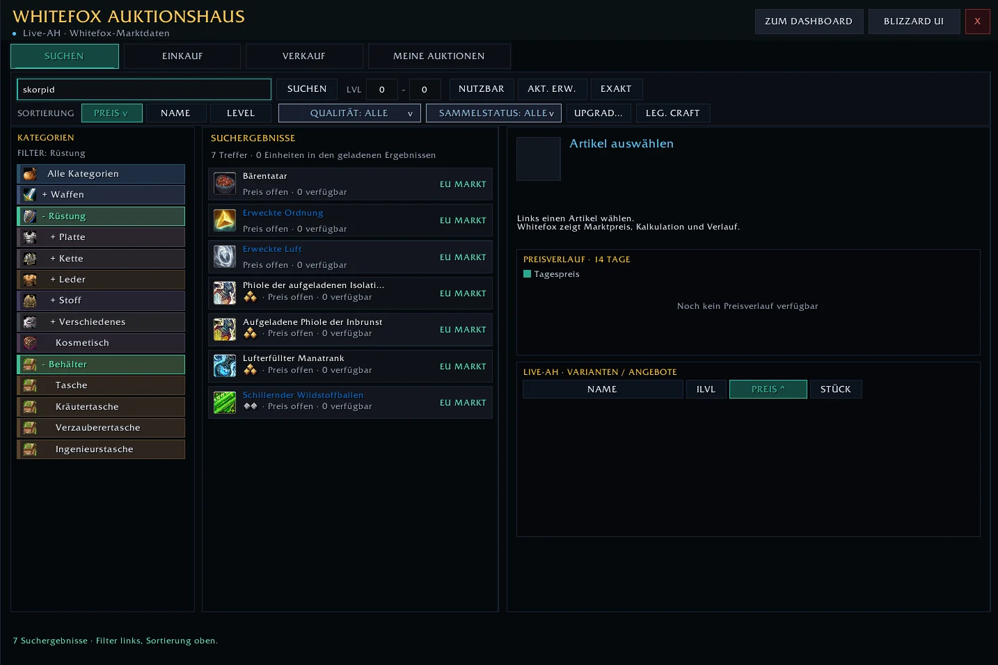The height and width of the screenshot is (665, 998).
Task: Click the Alle Kategorien bag icon
Action: [x=29, y=174]
